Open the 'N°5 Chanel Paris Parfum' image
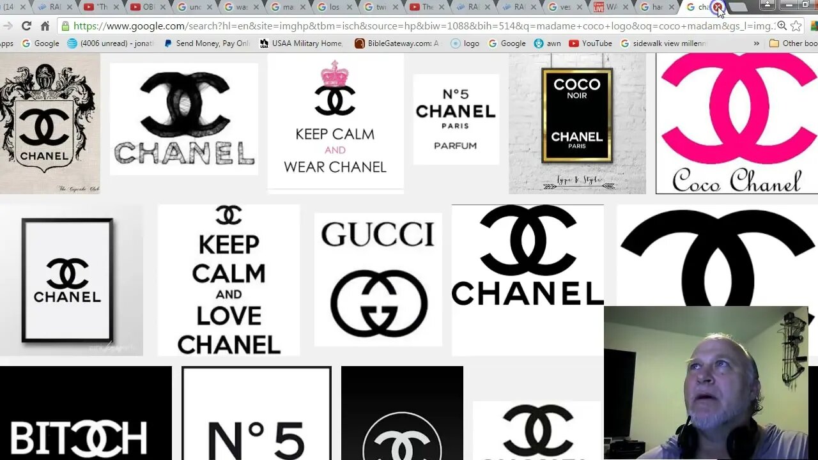 (x=456, y=119)
